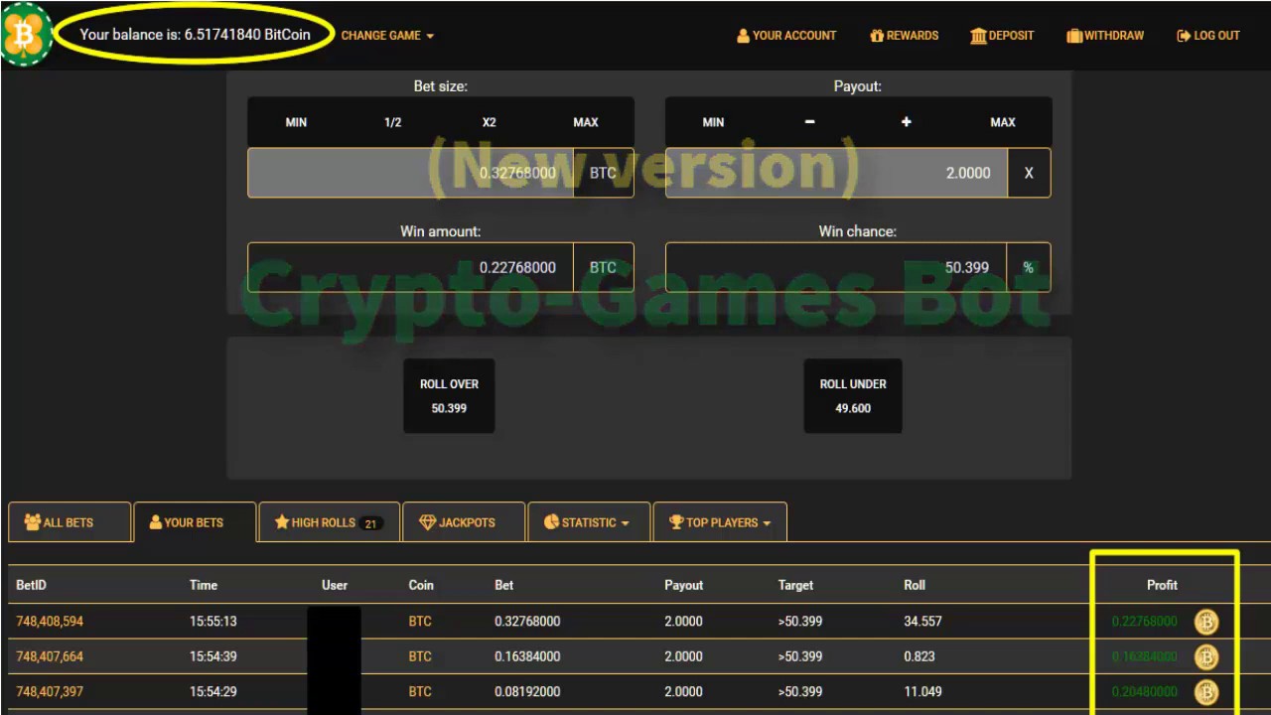This screenshot has width=1271, height=715.
Task: Open the CHANGE GAME dropdown
Action: [387, 35]
